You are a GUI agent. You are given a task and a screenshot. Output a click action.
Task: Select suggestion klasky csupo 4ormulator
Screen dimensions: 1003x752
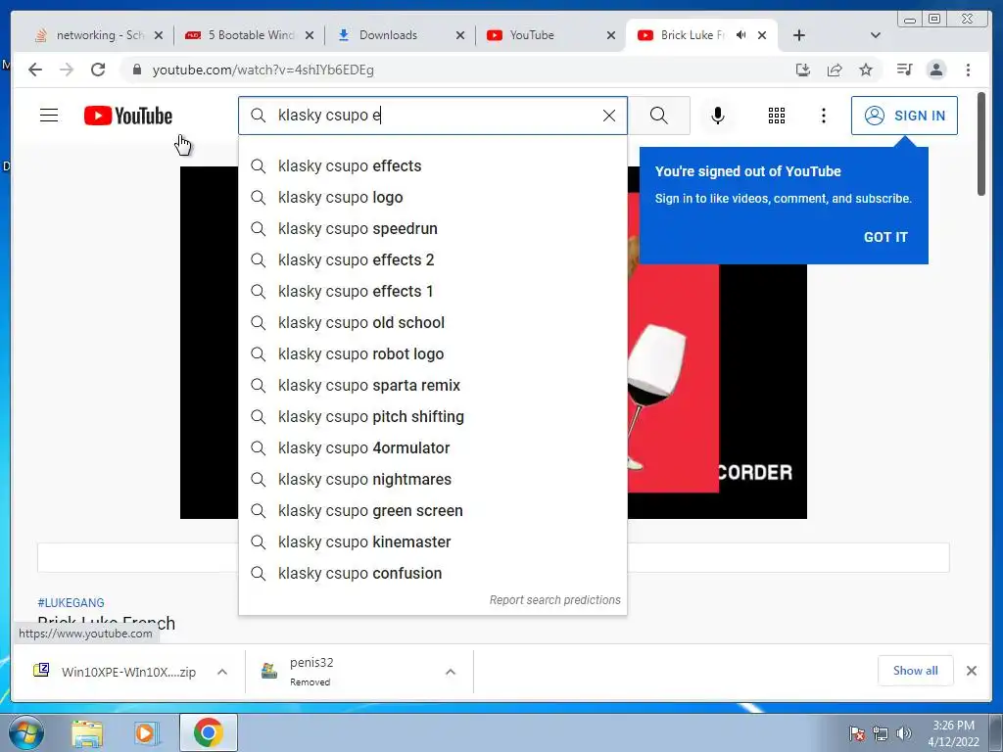pyautogui.click(x=432, y=448)
